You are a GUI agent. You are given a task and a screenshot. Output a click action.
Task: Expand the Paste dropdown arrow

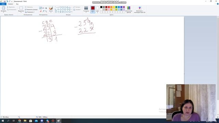(3, 12)
